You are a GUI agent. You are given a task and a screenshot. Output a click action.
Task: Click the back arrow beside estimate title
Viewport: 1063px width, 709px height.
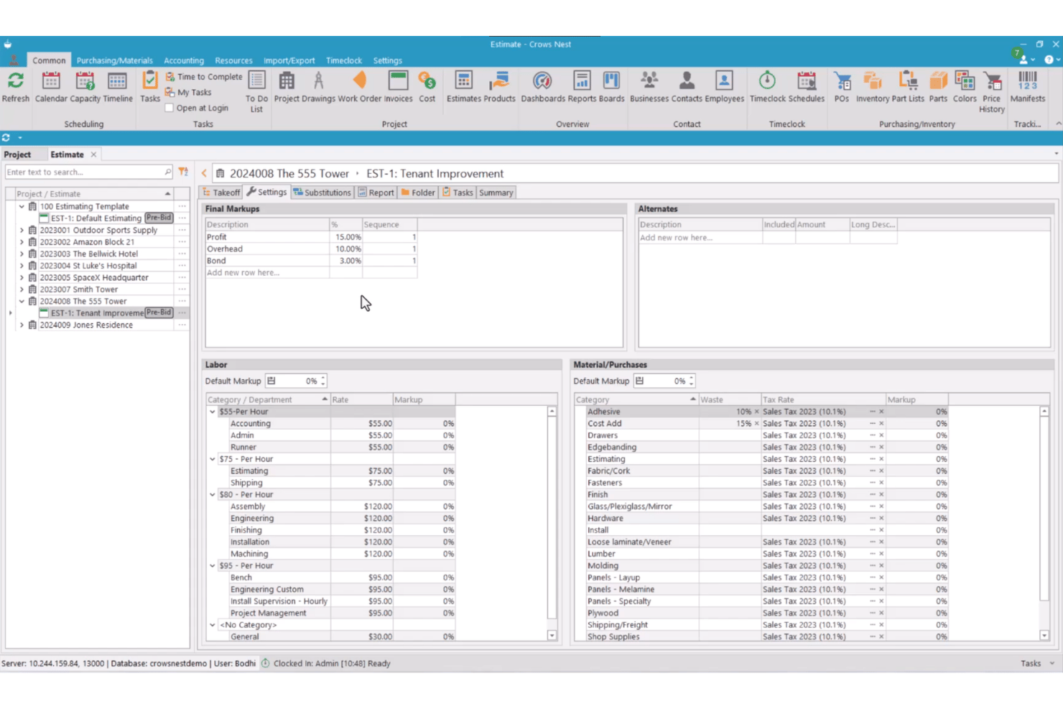click(x=204, y=173)
